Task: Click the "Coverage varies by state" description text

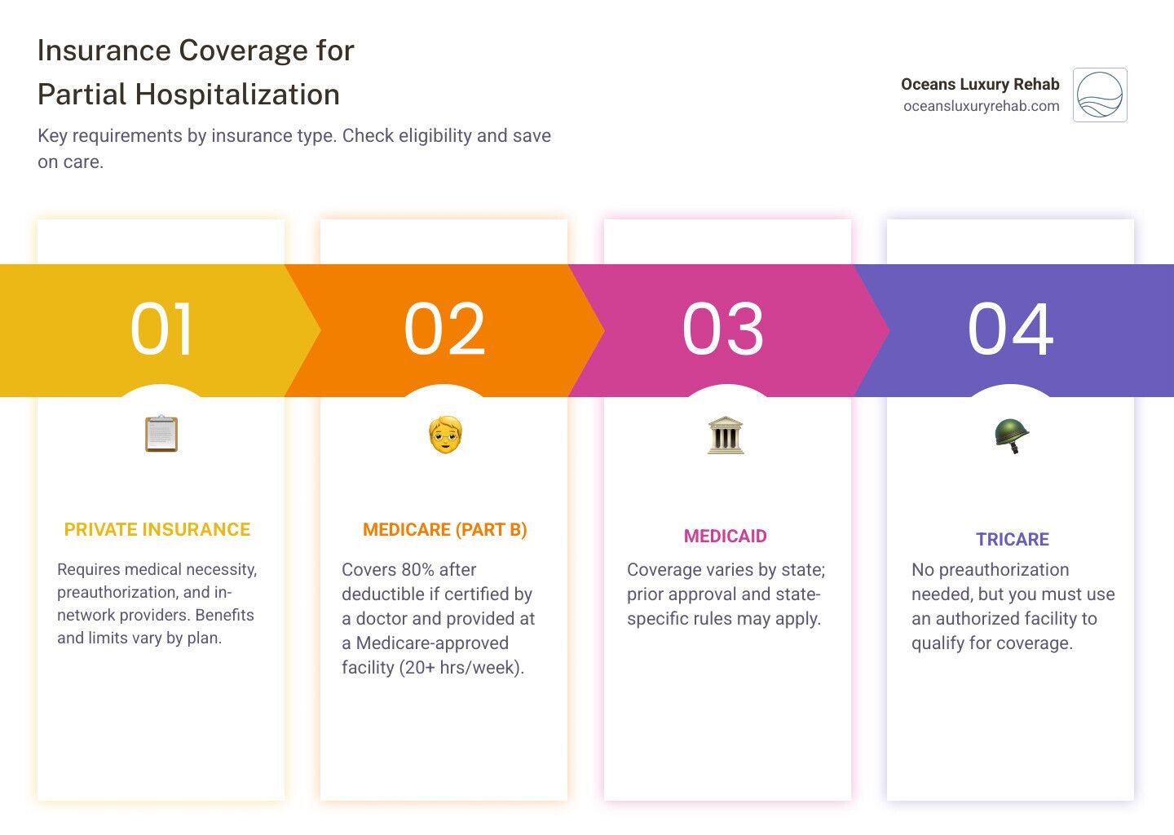Action: (x=725, y=594)
